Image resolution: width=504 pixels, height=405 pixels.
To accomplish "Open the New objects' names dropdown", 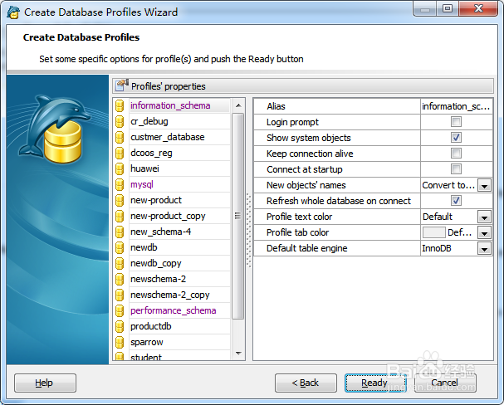I will coord(484,185).
